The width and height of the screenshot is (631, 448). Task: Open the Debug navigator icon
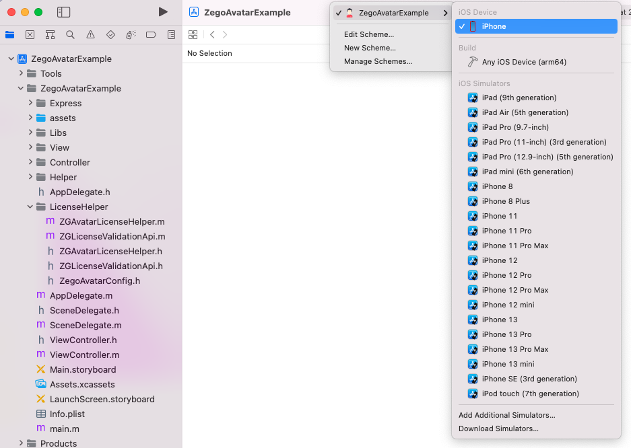(131, 35)
